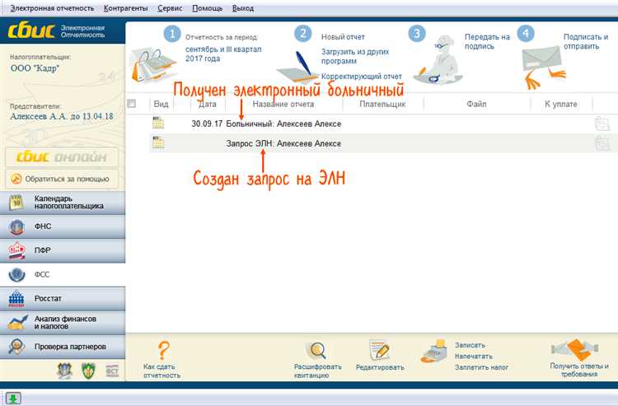Click the Новый отчет link
This screenshot has width=618, height=406.
point(343,37)
